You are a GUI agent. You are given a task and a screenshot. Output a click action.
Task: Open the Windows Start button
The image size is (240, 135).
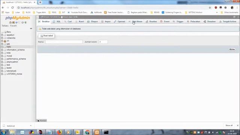pos(3,132)
